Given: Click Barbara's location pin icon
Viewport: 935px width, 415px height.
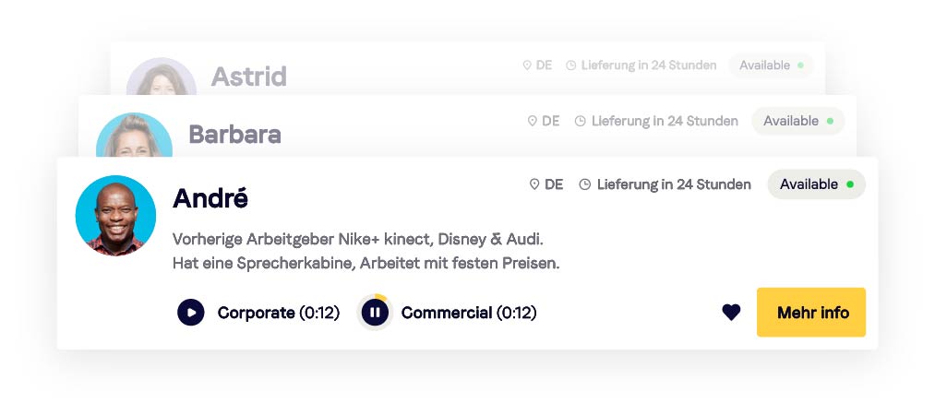Looking at the screenshot, I should [x=532, y=121].
